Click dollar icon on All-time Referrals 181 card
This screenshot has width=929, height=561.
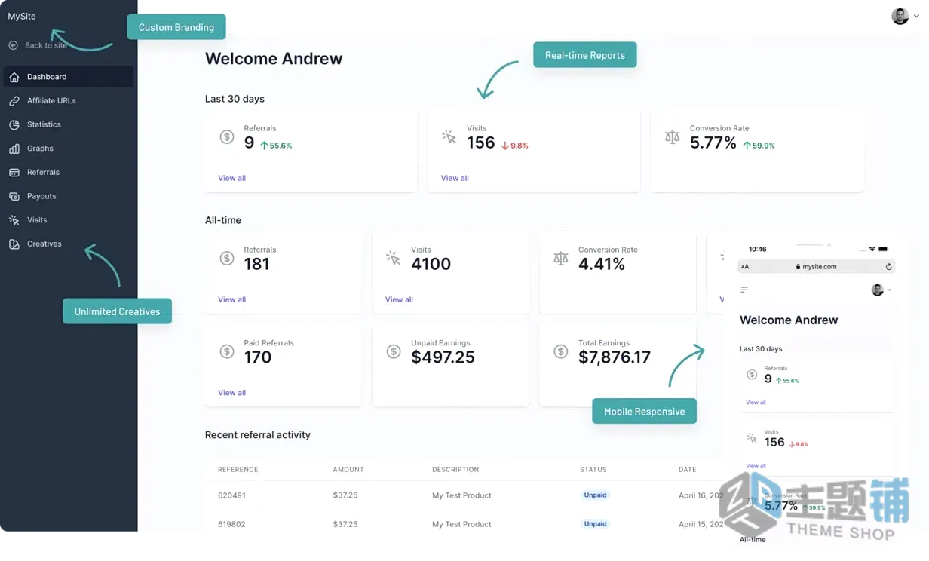[x=227, y=258]
